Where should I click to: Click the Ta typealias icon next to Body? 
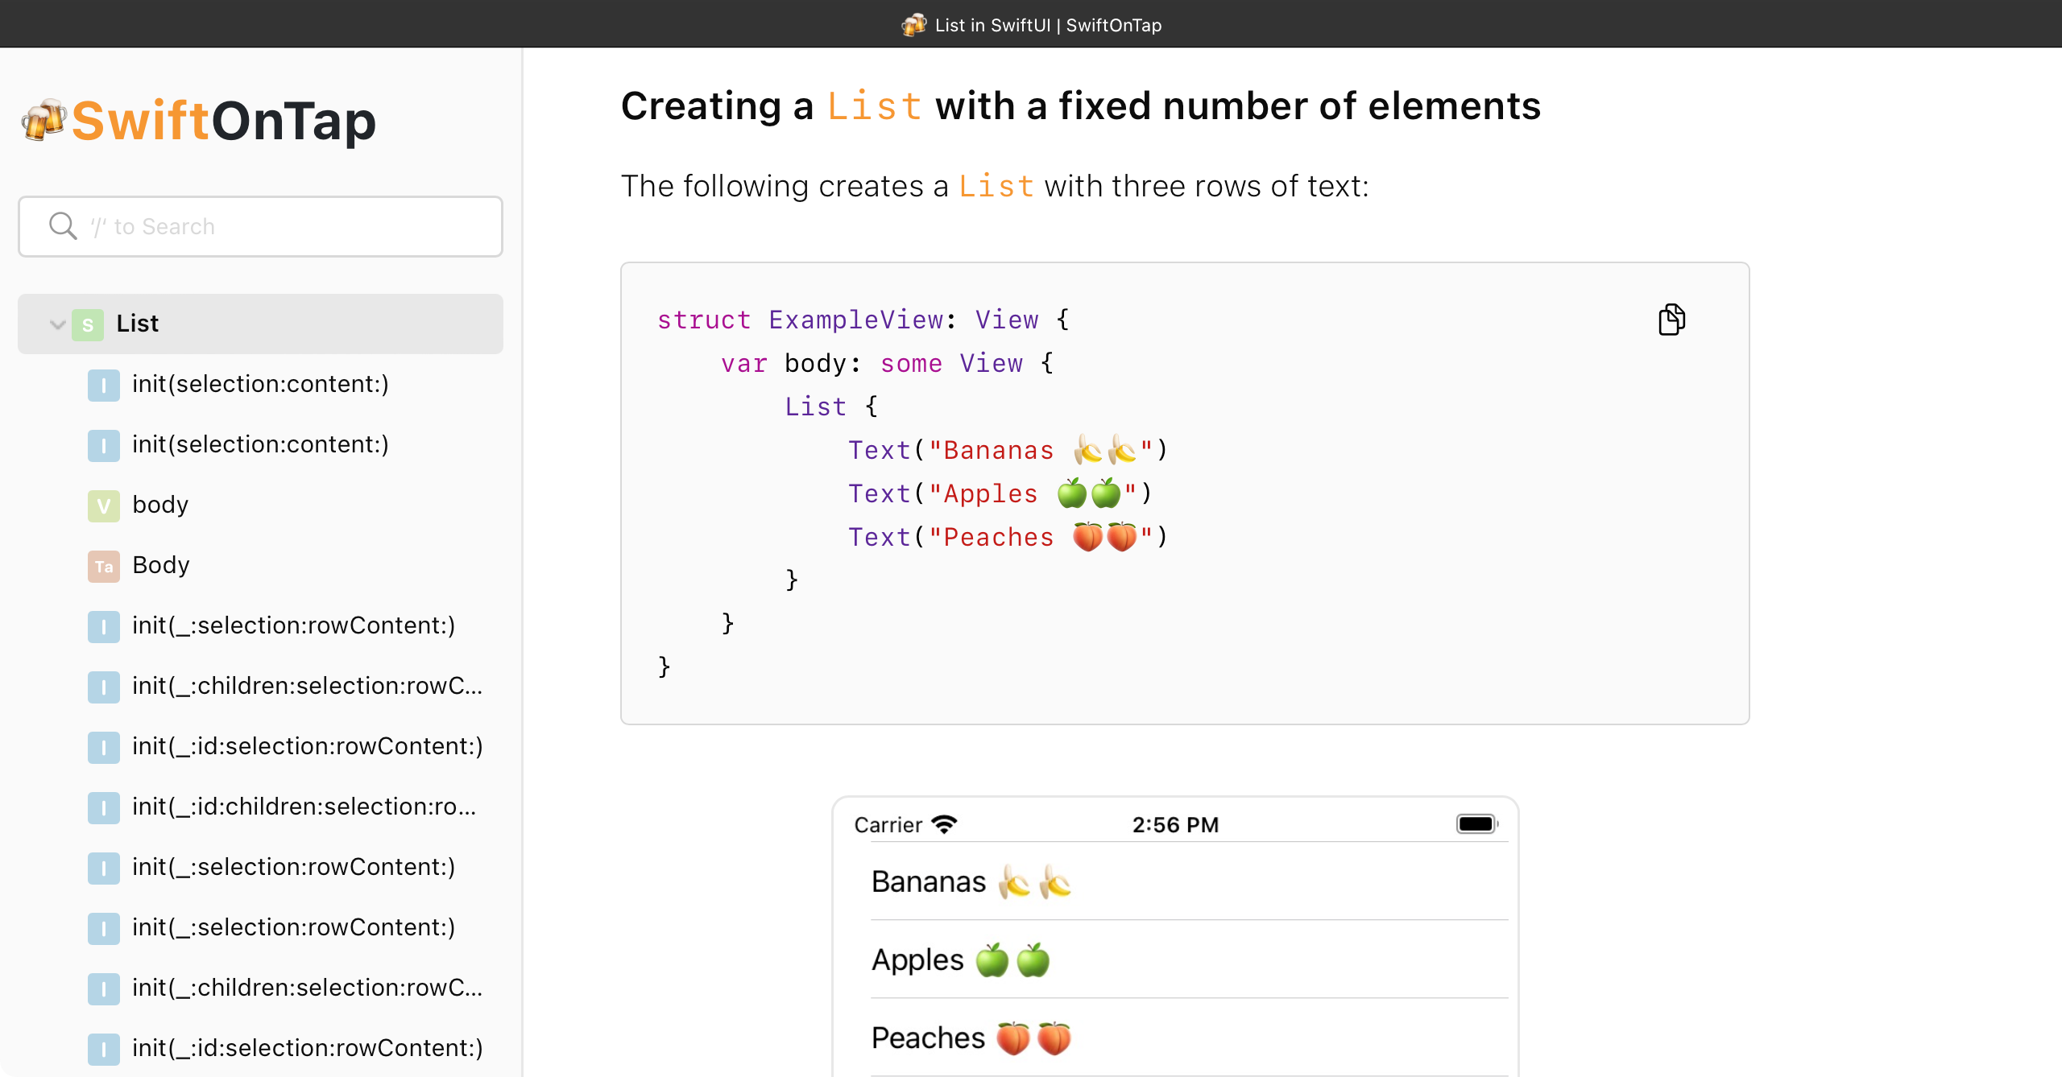click(x=103, y=566)
